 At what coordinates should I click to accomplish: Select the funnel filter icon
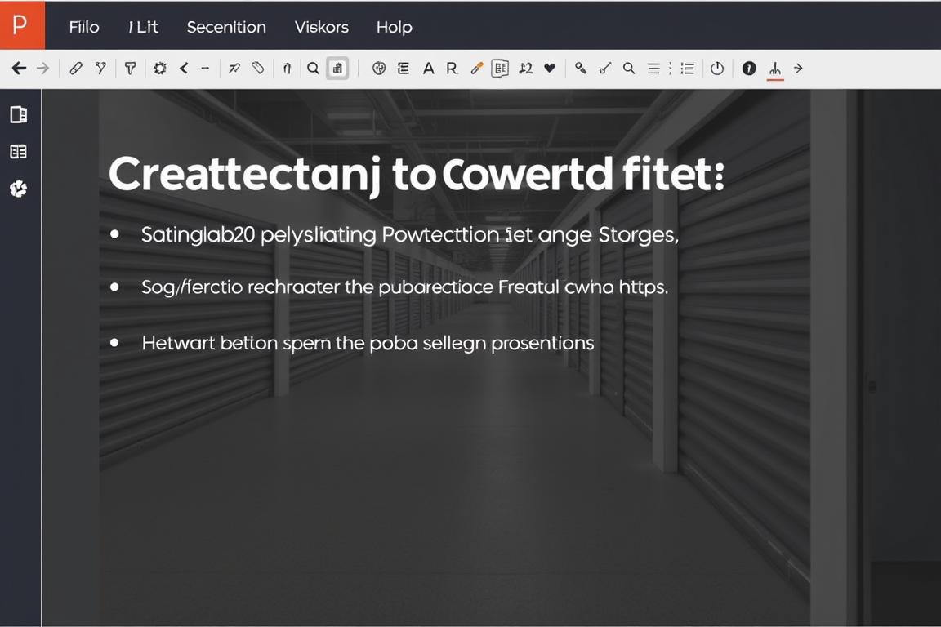point(130,69)
